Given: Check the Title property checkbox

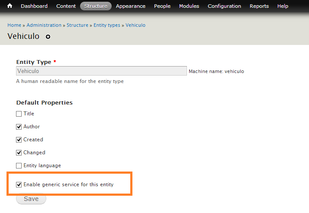Looking at the screenshot, I should 19,114.
